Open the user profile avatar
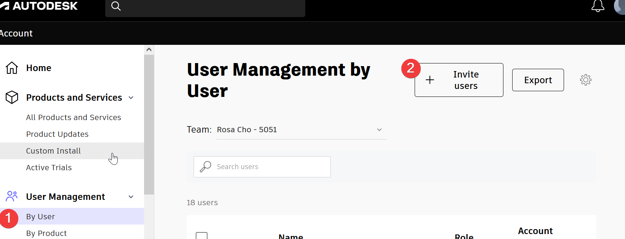Image resolution: width=625 pixels, height=239 pixels. [620, 6]
